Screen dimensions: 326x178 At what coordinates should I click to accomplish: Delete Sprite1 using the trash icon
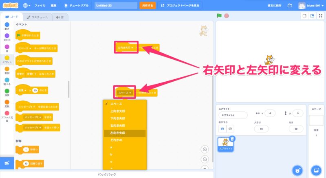232,139
